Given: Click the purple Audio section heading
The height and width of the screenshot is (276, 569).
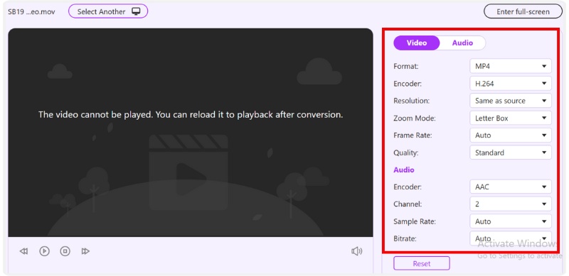Looking at the screenshot, I should 404,170.
